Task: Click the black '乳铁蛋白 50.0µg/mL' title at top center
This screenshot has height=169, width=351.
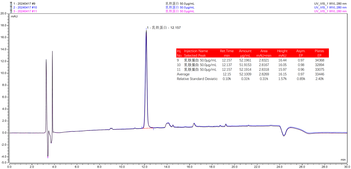Action: click(180, 4)
